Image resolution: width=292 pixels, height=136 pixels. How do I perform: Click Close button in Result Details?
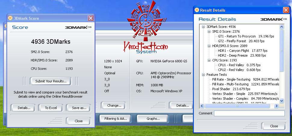point(274,126)
